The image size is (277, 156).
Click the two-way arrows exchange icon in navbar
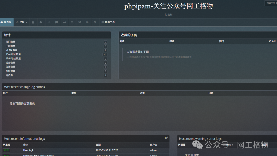pyautogui.click(x=49, y=22)
